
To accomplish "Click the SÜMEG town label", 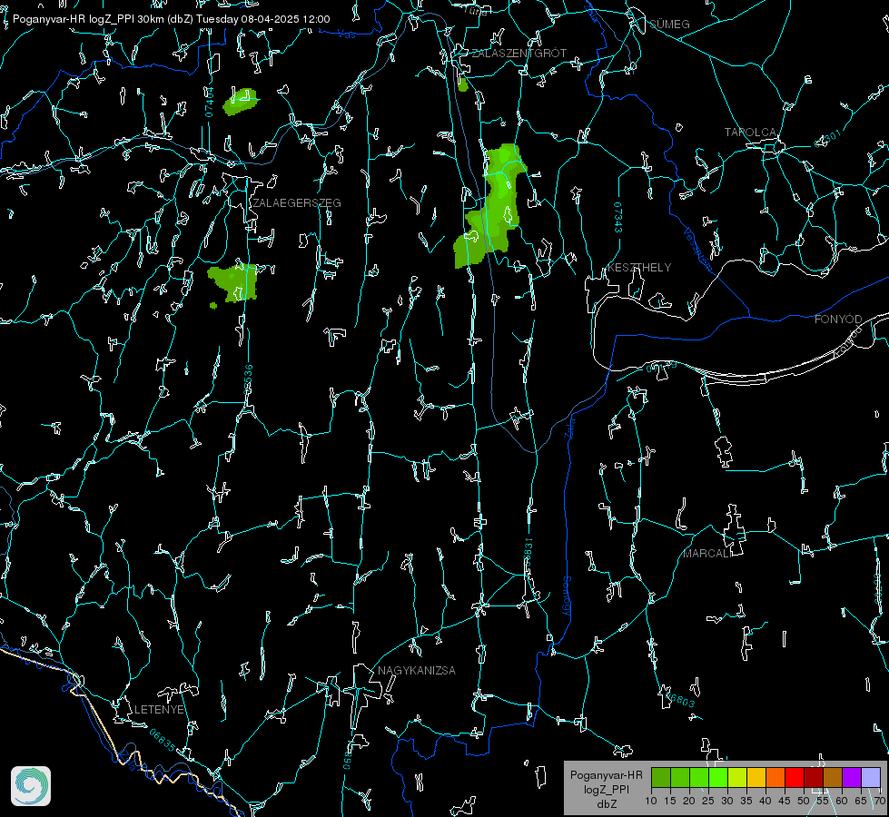I will [669, 24].
